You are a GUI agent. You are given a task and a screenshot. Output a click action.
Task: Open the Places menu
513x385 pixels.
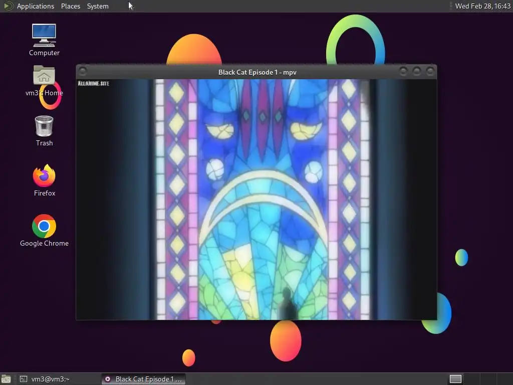(x=70, y=6)
